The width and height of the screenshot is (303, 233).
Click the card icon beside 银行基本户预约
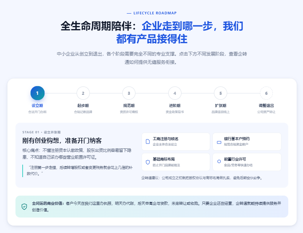pos(219,142)
